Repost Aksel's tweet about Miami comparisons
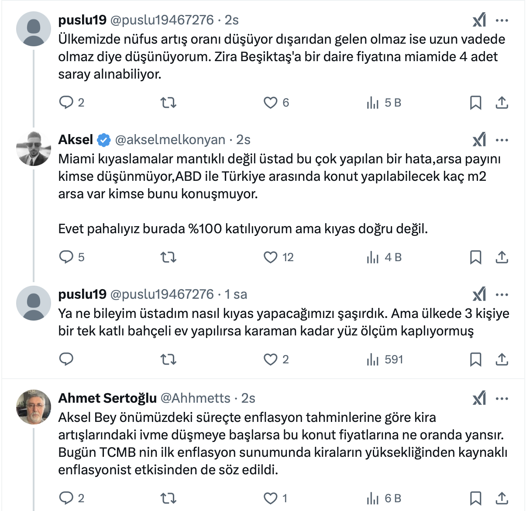530x511 pixels. point(168,257)
